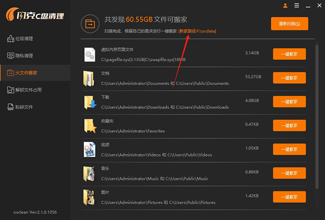Click the 视频 media file icon
The height and width of the screenshot is (220, 325).
90,150
